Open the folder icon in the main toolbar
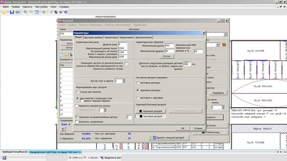This screenshot has height=161, width=287. click(x=4, y=12)
